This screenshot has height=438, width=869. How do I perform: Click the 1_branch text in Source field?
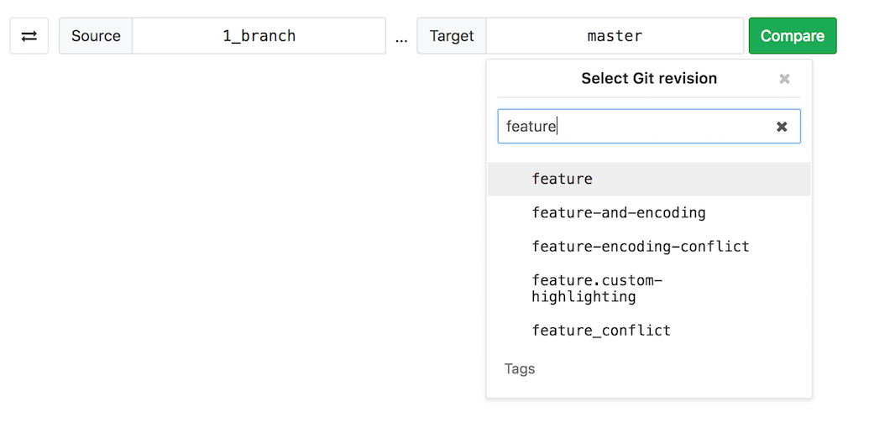[x=259, y=36]
